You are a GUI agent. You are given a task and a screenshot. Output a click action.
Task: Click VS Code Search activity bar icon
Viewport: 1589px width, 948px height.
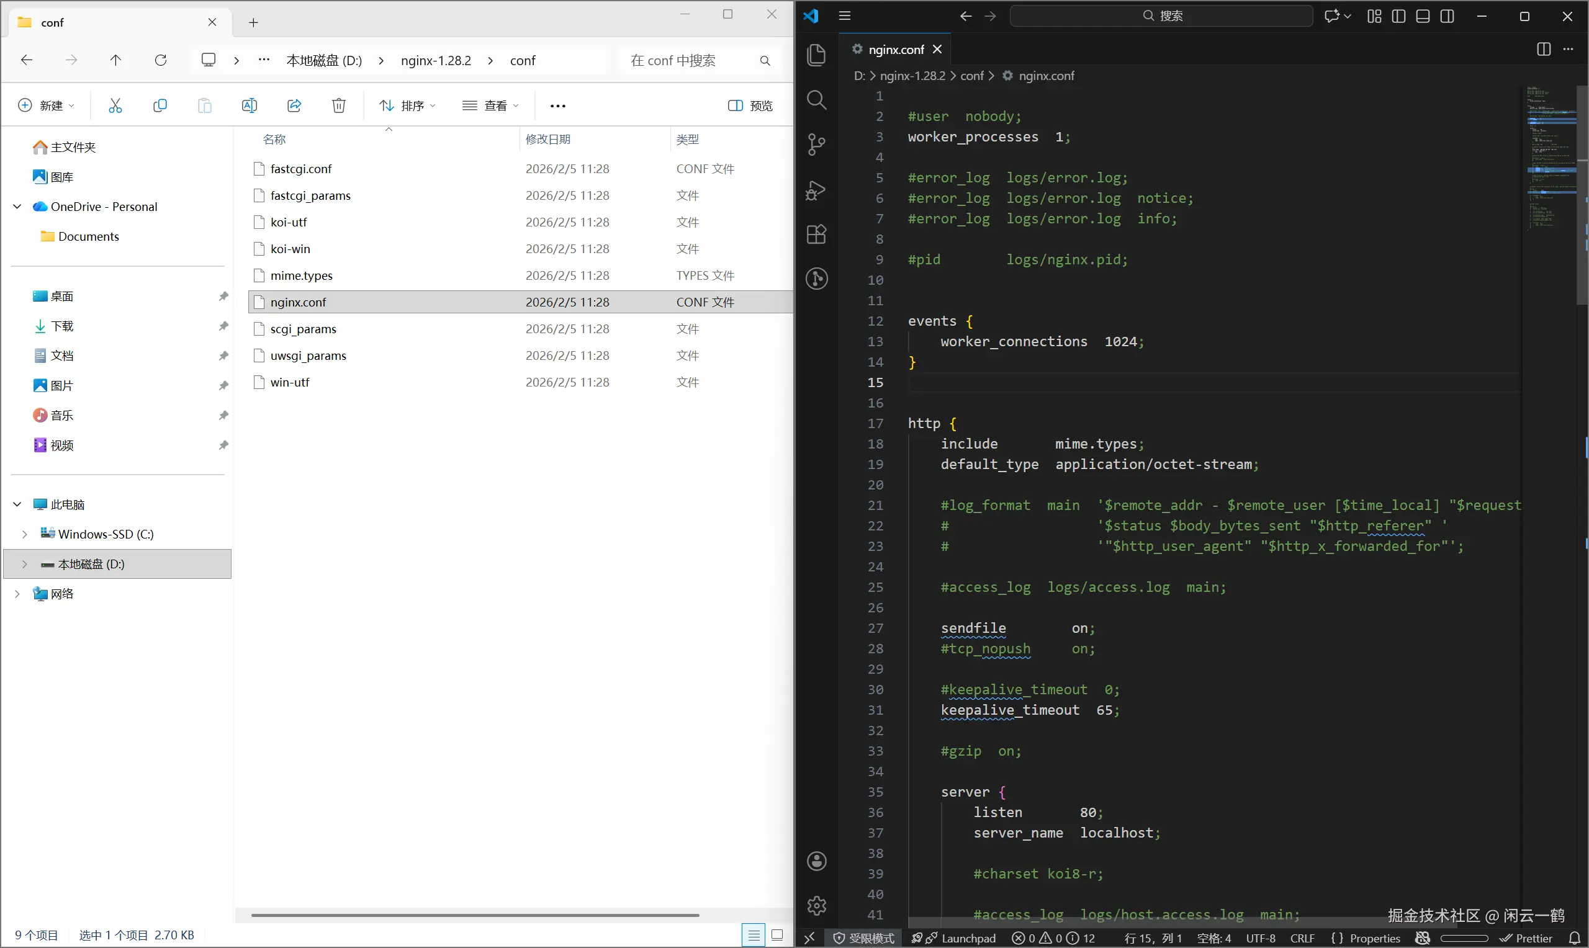(817, 100)
